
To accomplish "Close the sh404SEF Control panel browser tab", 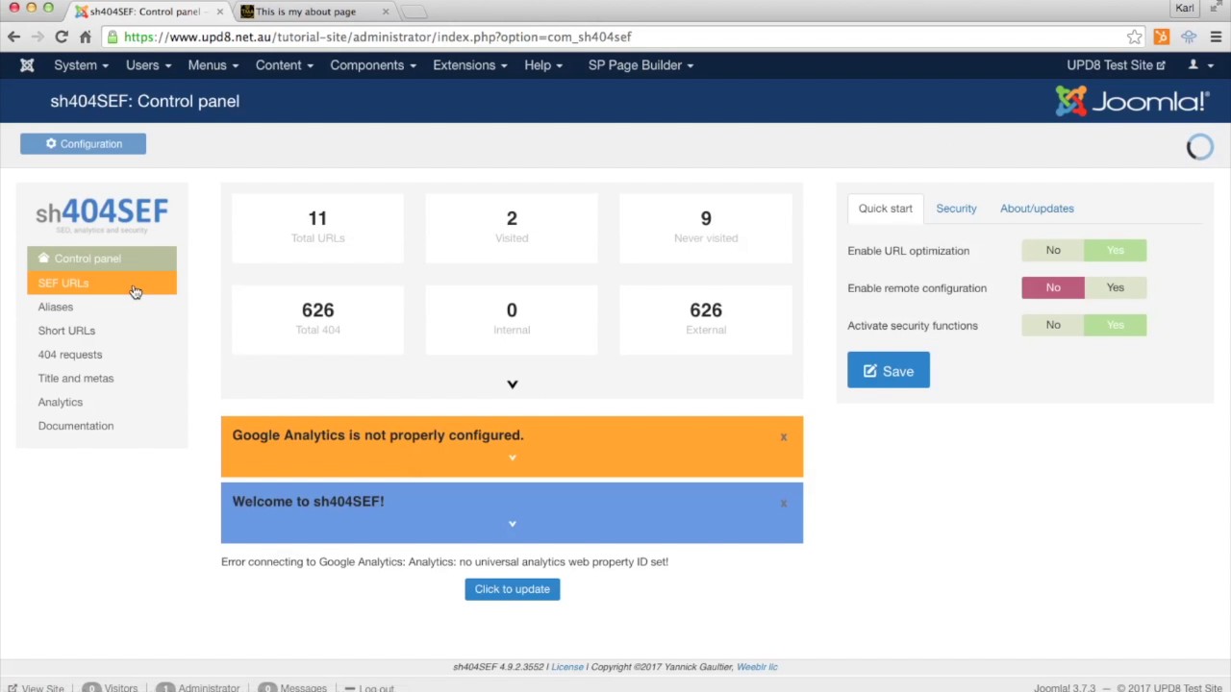I will tap(220, 12).
